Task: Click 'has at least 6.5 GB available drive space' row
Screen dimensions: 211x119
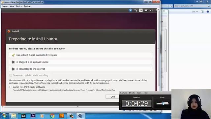Action: click(80, 55)
